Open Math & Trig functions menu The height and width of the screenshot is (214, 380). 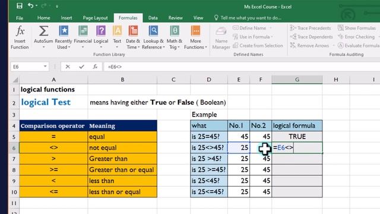point(174,37)
